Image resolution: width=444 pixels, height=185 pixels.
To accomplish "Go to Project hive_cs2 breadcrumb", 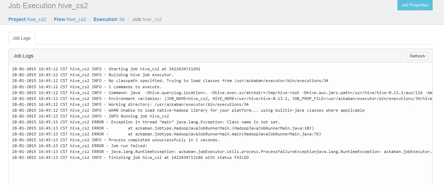I will [x=27, y=19].
